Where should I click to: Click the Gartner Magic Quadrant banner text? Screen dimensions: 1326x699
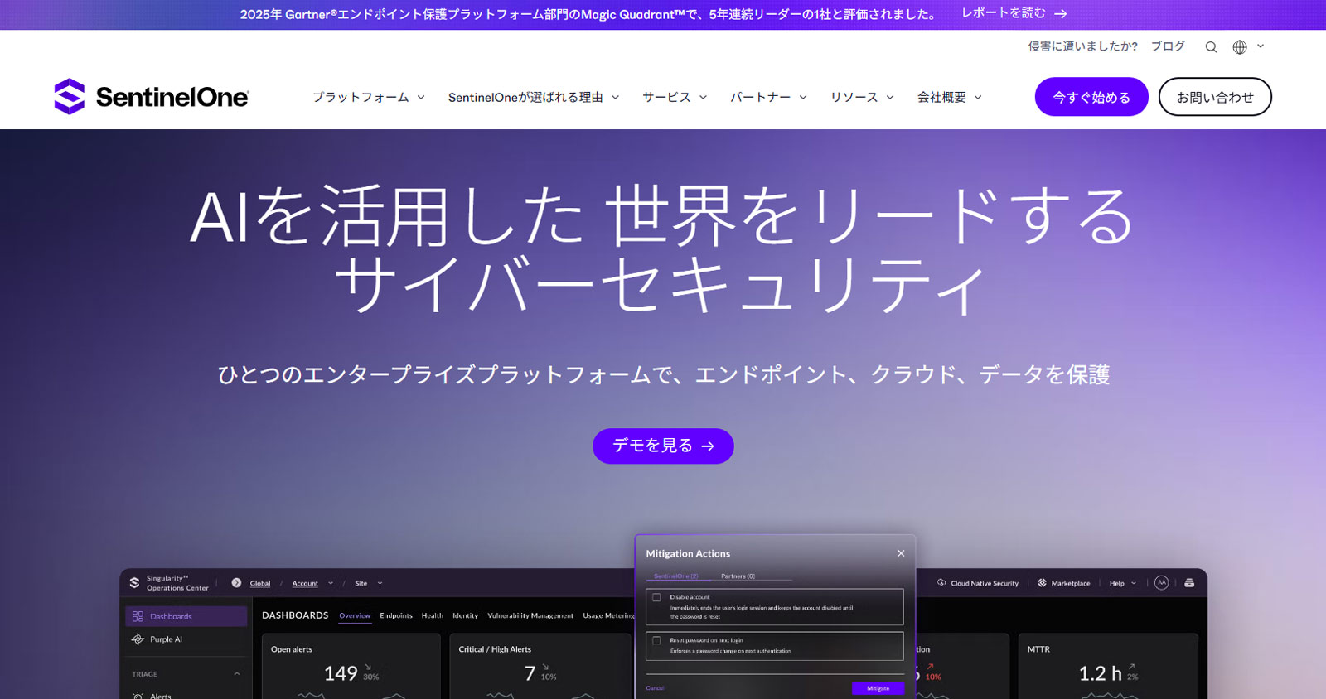click(588, 14)
